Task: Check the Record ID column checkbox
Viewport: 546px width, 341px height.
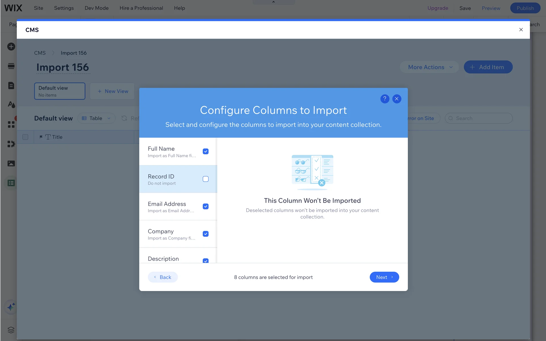Action: coord(206,179)
